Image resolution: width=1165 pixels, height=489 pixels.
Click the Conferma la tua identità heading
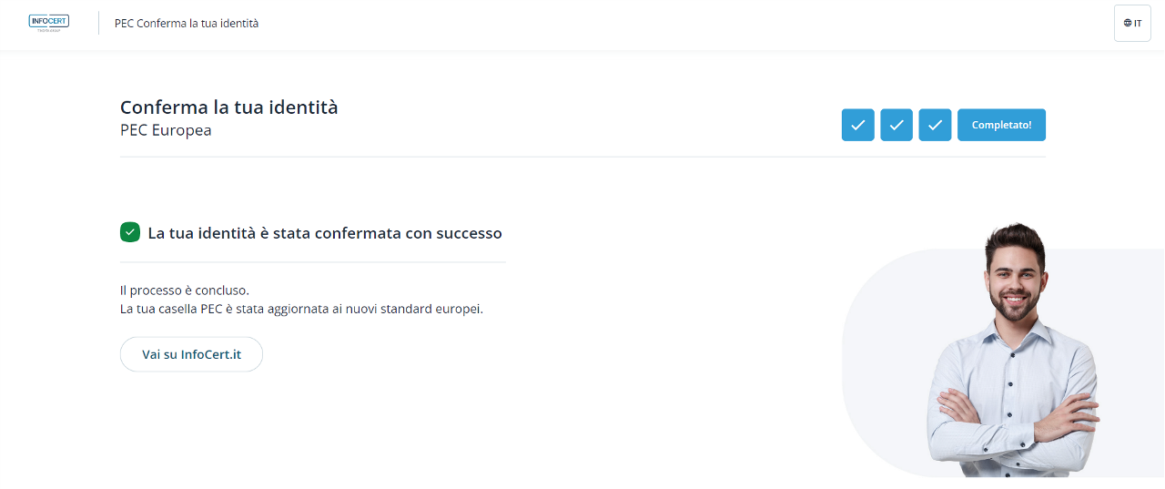point(228,107)
